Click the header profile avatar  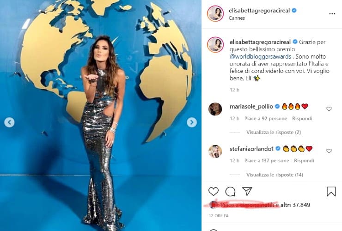[x=215, y=14]
